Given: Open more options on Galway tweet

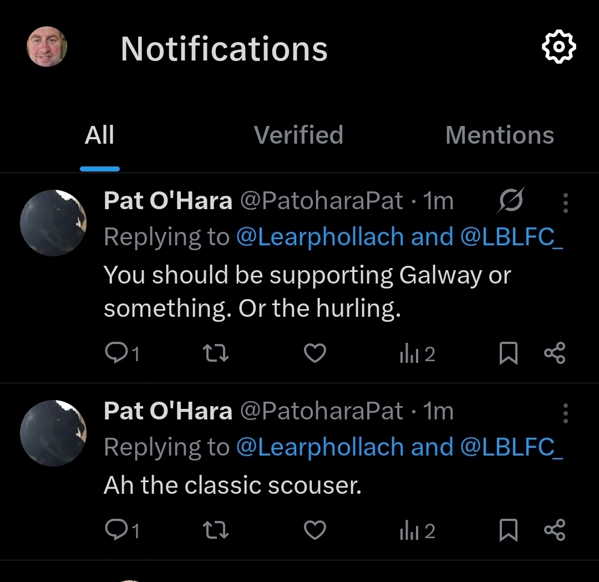Looking at the screenshot, I should pos(565,204).
